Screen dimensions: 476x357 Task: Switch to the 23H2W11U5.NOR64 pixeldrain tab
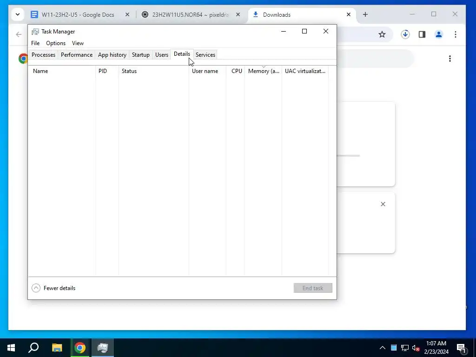click(188, 14)
